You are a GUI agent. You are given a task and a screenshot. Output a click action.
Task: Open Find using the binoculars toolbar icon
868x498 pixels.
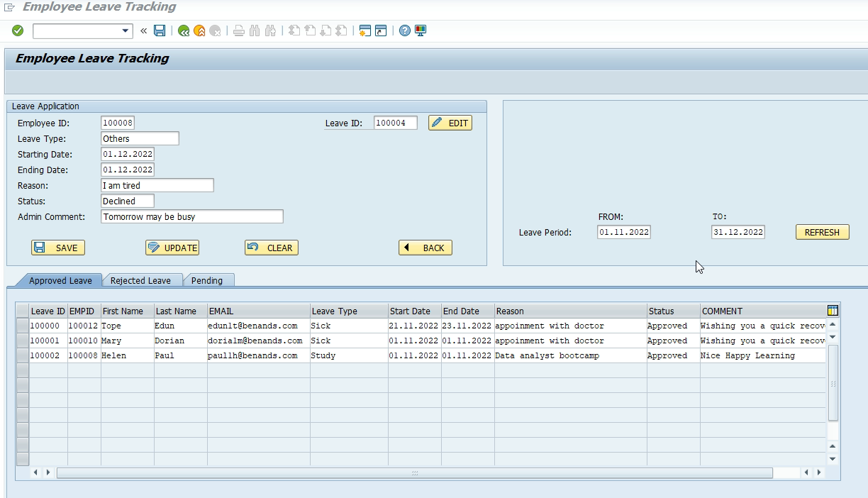252,31
